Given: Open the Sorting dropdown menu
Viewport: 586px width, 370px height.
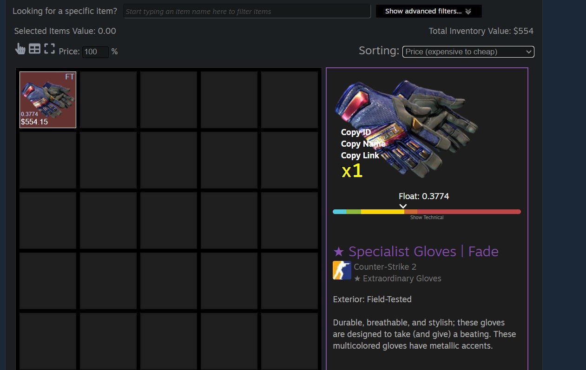Looking at the screenshot, I should coord(468,52).
